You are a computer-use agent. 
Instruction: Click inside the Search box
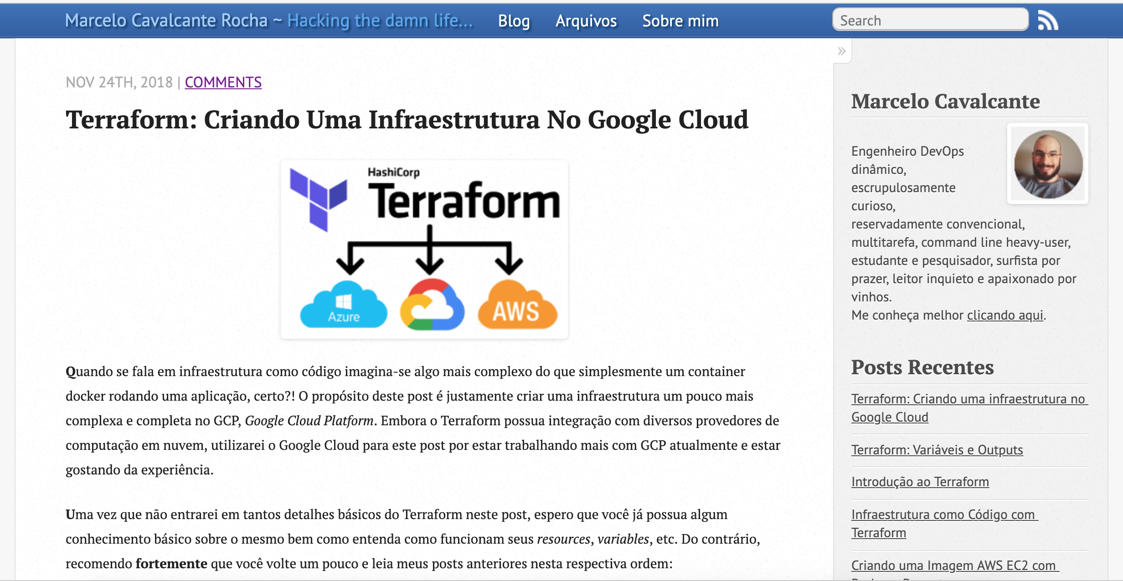pos(930,20)
